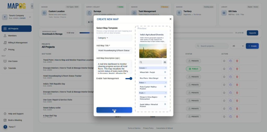Screen dimensions: 267x132
Task: Toggle PRIVATE status of Use Case: Repair project
Action: 193,101
